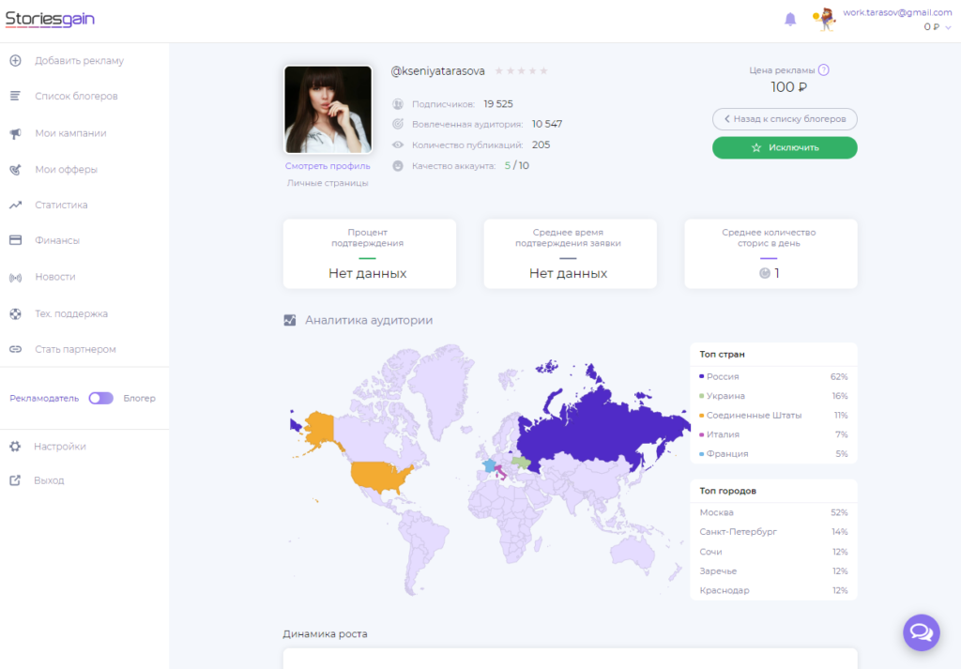Image resolution: width=961 pixels, height=669 pixels.
Task: Click the Финансы card icon
Action: [15, 240]
